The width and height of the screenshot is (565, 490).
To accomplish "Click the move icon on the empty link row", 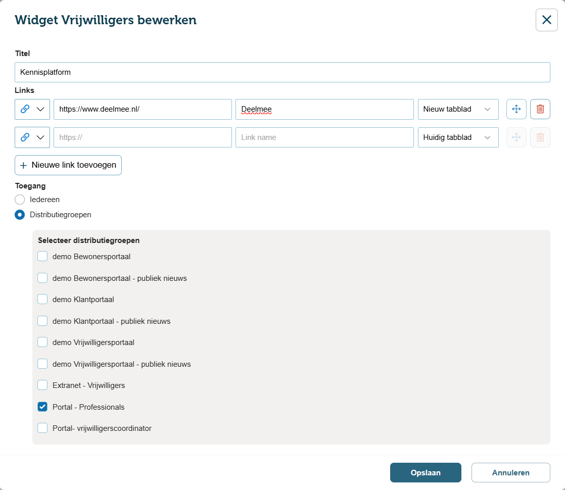I will pos(516,137).
